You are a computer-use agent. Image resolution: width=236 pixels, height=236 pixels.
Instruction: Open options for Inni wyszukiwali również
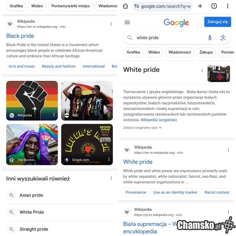click(x=111, y=178)
